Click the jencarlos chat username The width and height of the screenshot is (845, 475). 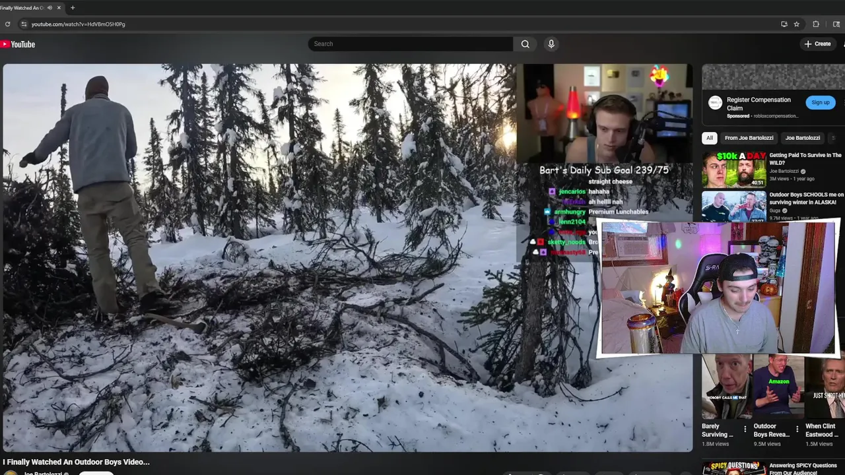point(572,191)
